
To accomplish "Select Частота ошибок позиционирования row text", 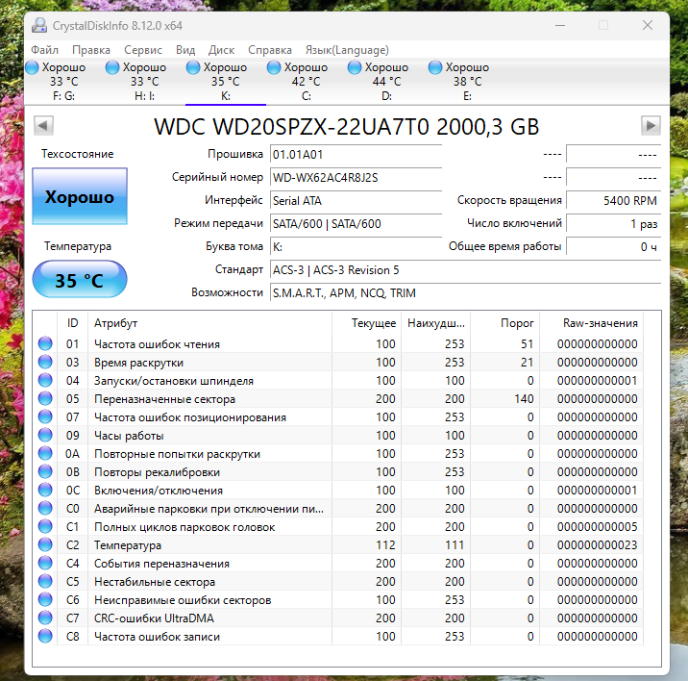I will (x=190, y=417).
